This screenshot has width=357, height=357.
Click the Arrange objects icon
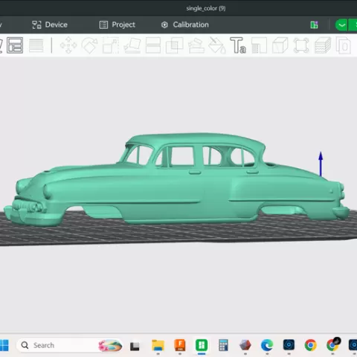tap(15, 45)
